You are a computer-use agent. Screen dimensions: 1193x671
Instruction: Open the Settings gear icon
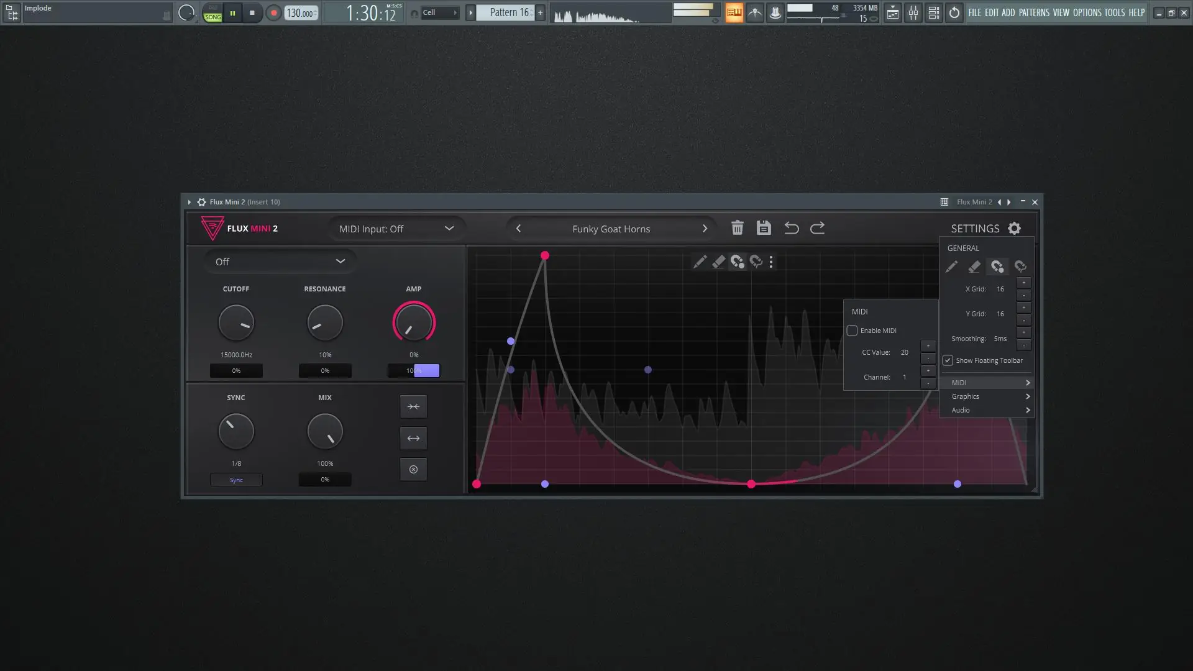[1014, 229]
